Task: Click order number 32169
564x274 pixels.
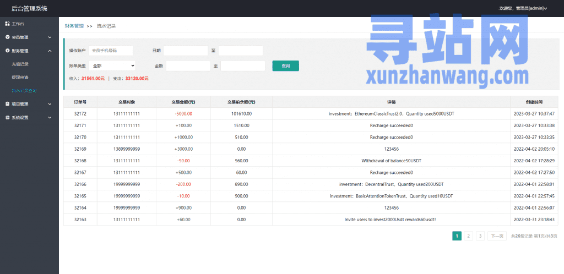Action: [x=80, y=149]
